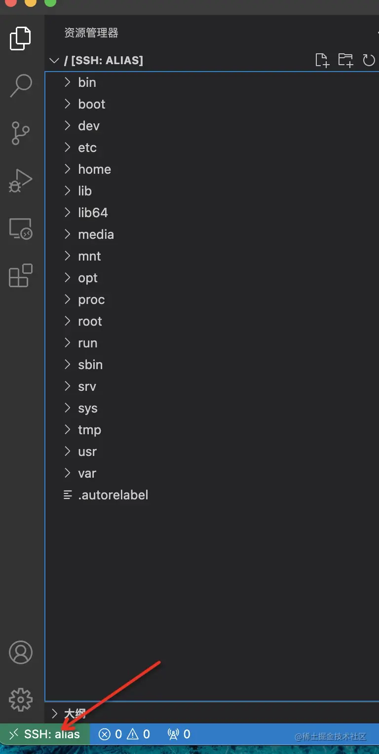
Task: Select the var folder
Action: pos(87,473)
